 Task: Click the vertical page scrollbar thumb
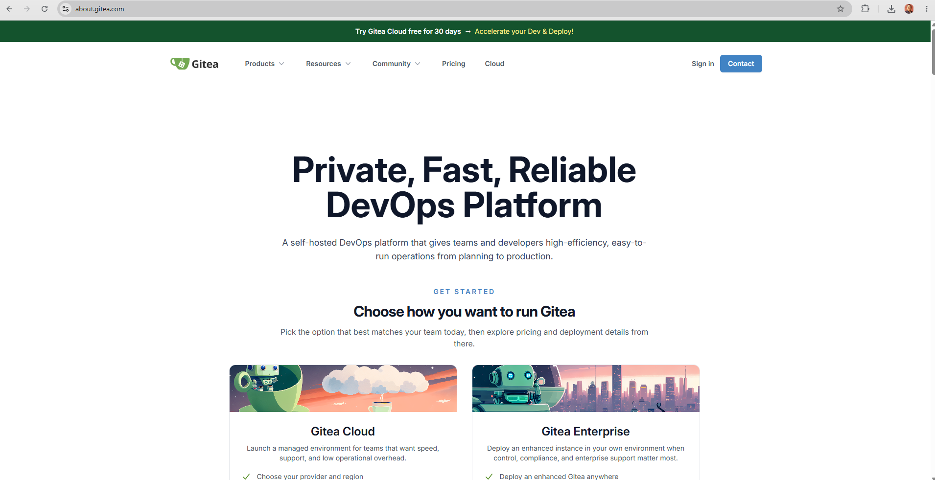[x=933, y=51]
